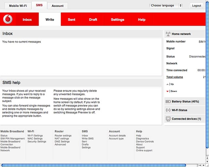Collapse the Home network panel header

tap(185, 34)
